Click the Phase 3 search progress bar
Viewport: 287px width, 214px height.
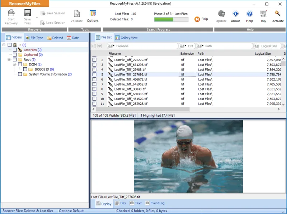click(171, 19)
